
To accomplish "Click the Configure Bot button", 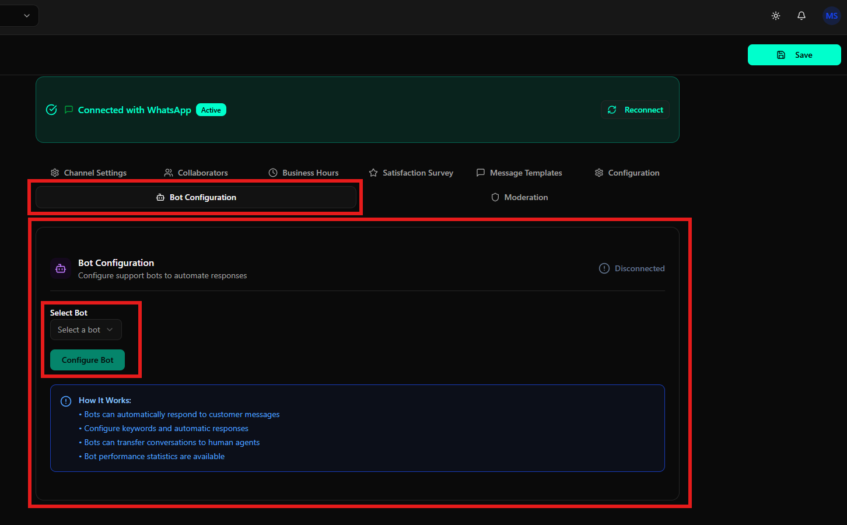I will click(87, 360).
